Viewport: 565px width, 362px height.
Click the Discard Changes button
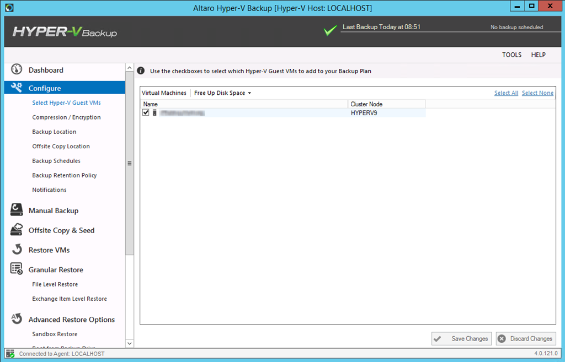526,339
